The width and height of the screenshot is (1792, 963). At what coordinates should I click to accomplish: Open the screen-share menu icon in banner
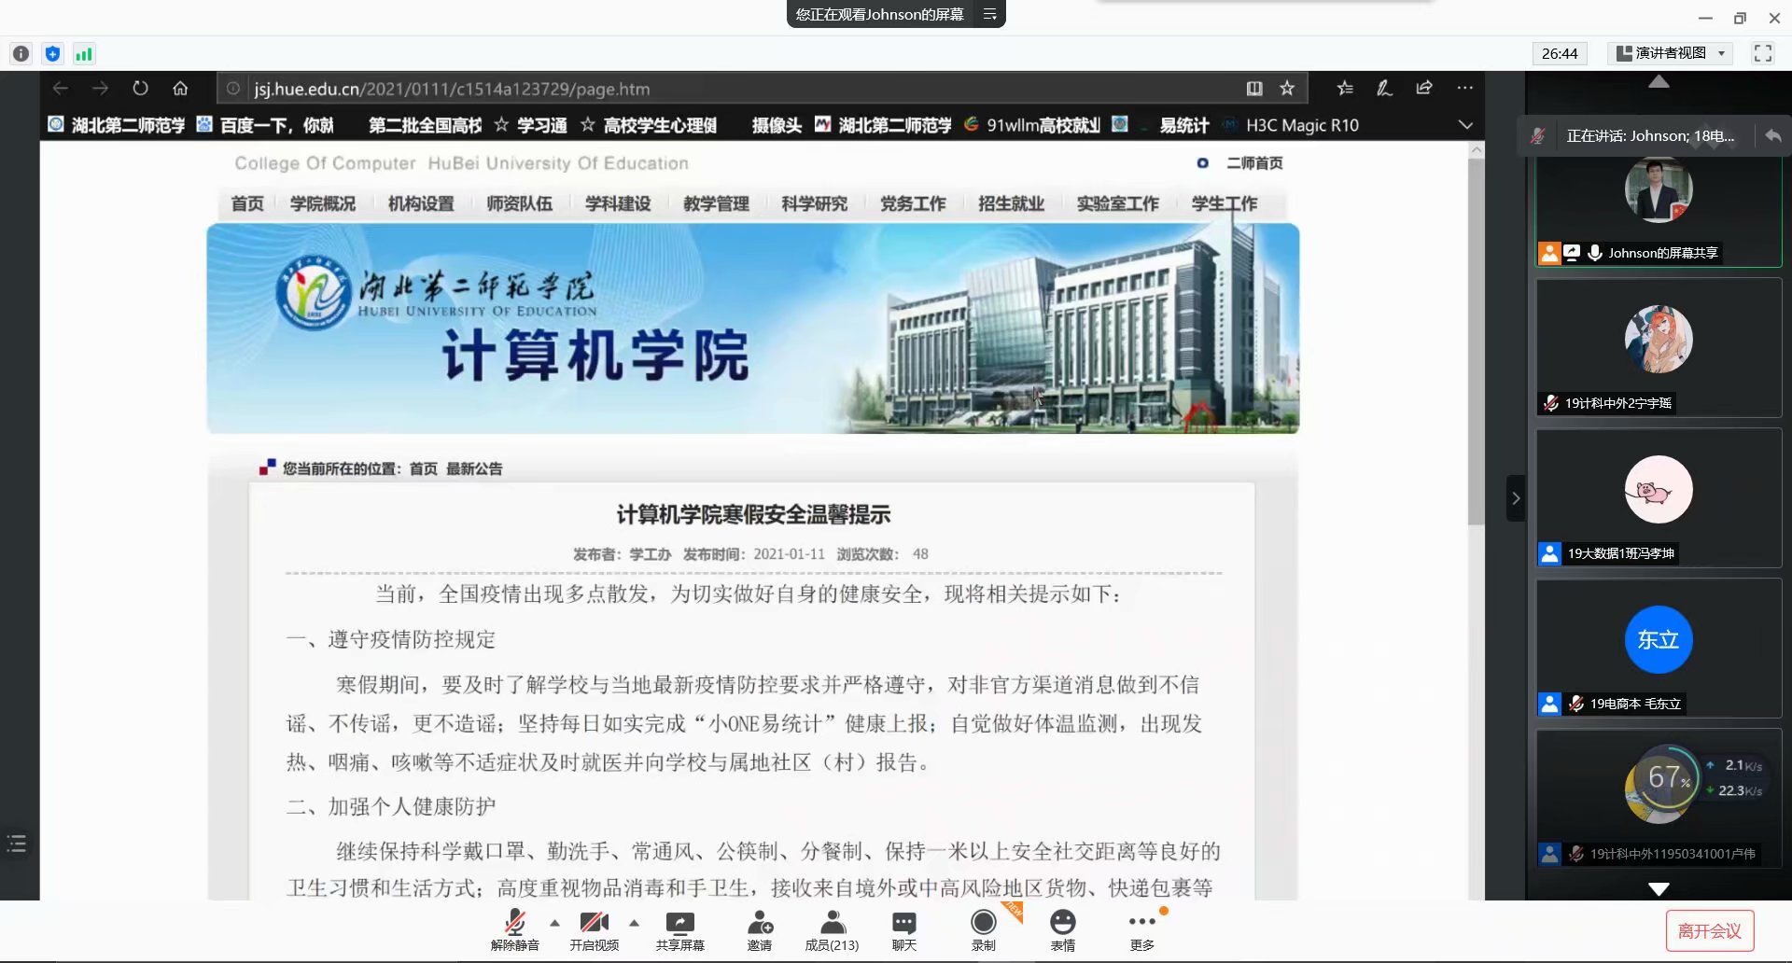pyautogui.click(x=990, y=14)
